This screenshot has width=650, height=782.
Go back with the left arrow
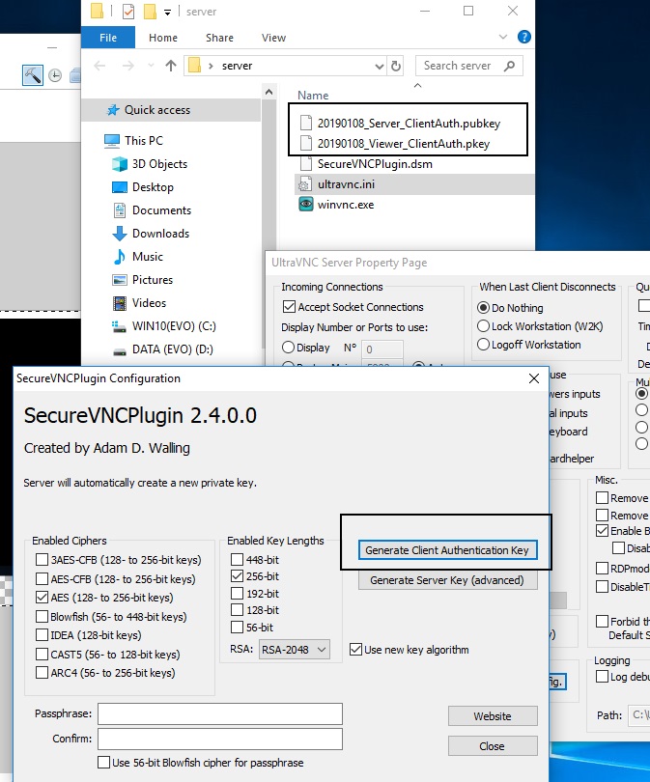[x=99, y=66]
